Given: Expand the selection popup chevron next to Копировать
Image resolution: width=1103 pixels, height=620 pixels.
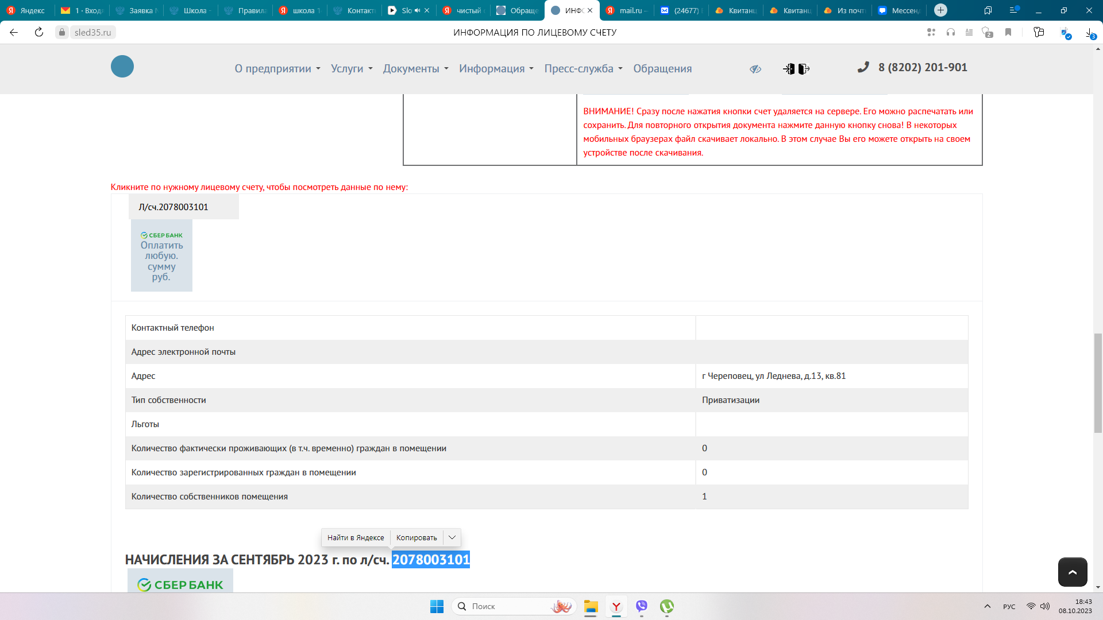Looking at the screenshot, I should click(x=452, y=538).
